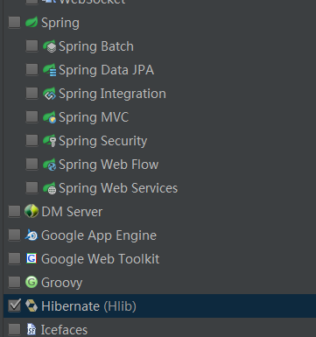Screen dimensions: 316x337
Task: Click the Groovy green G icon
Action: click(x=32, y=282)
